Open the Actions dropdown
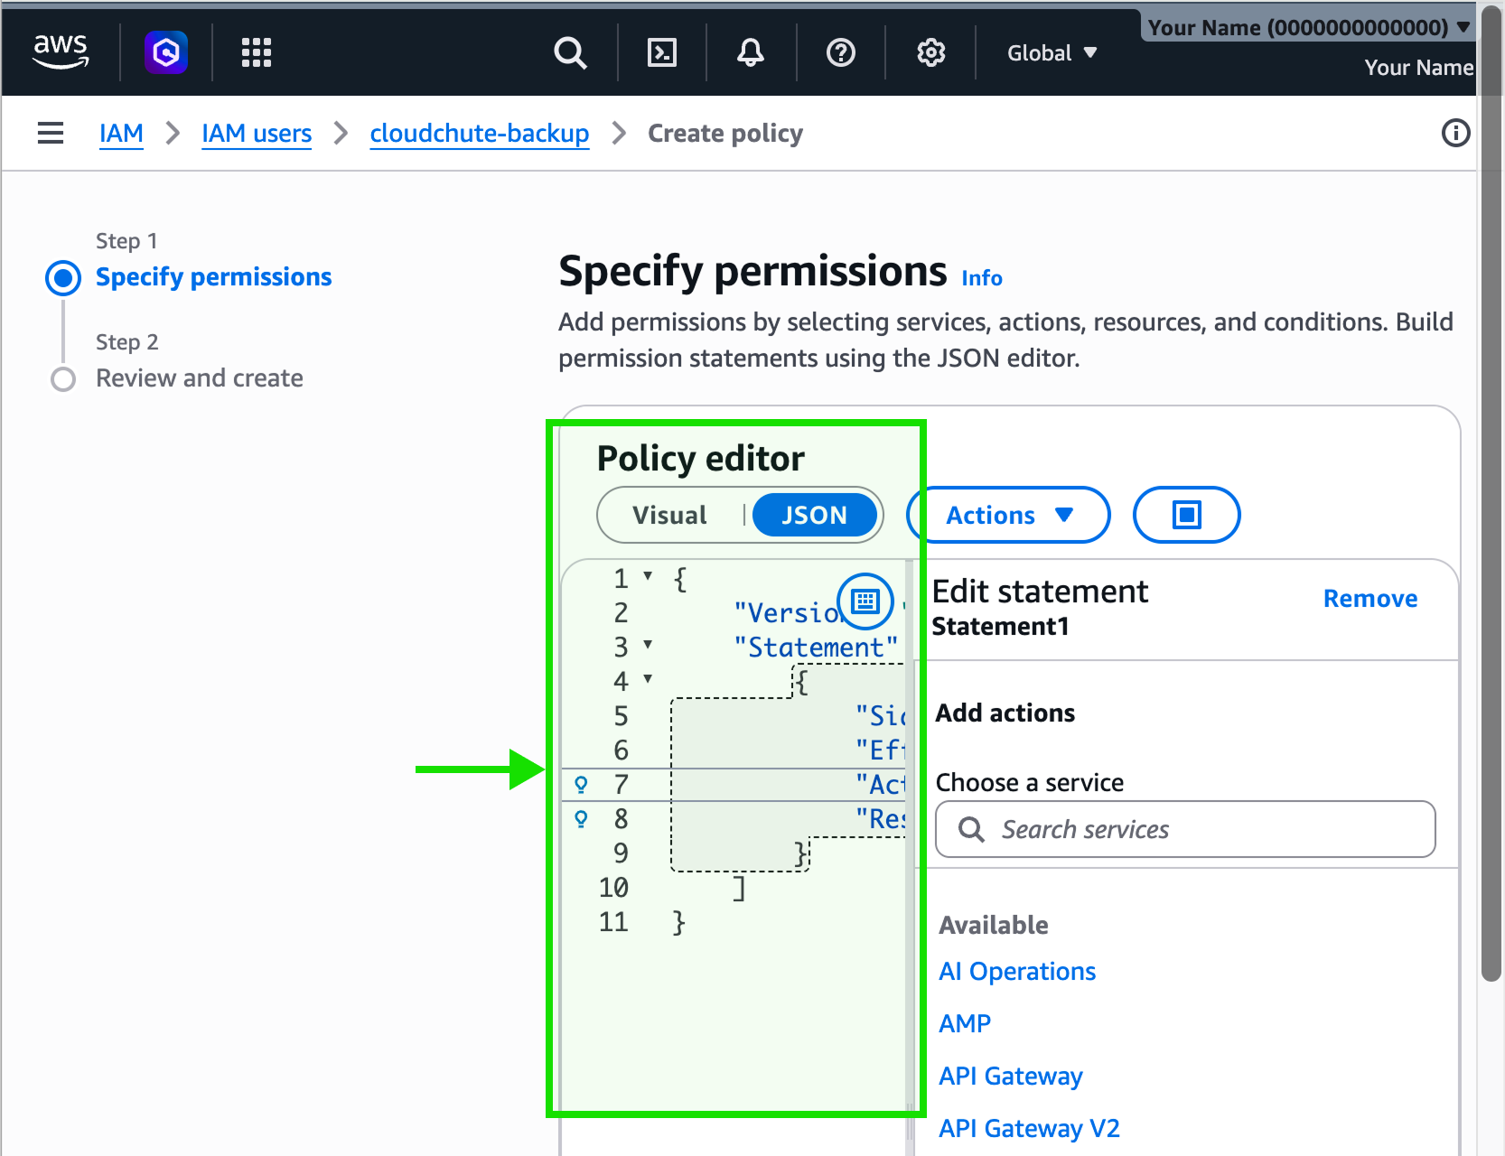 coord(1008,515)
